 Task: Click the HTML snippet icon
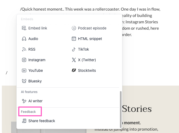point(74,39)
